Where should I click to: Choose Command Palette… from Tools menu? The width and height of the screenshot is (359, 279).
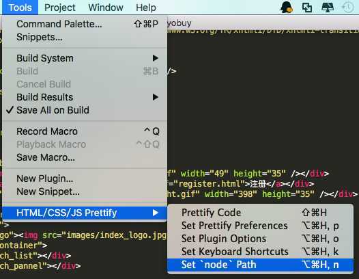tap(85, 24)
